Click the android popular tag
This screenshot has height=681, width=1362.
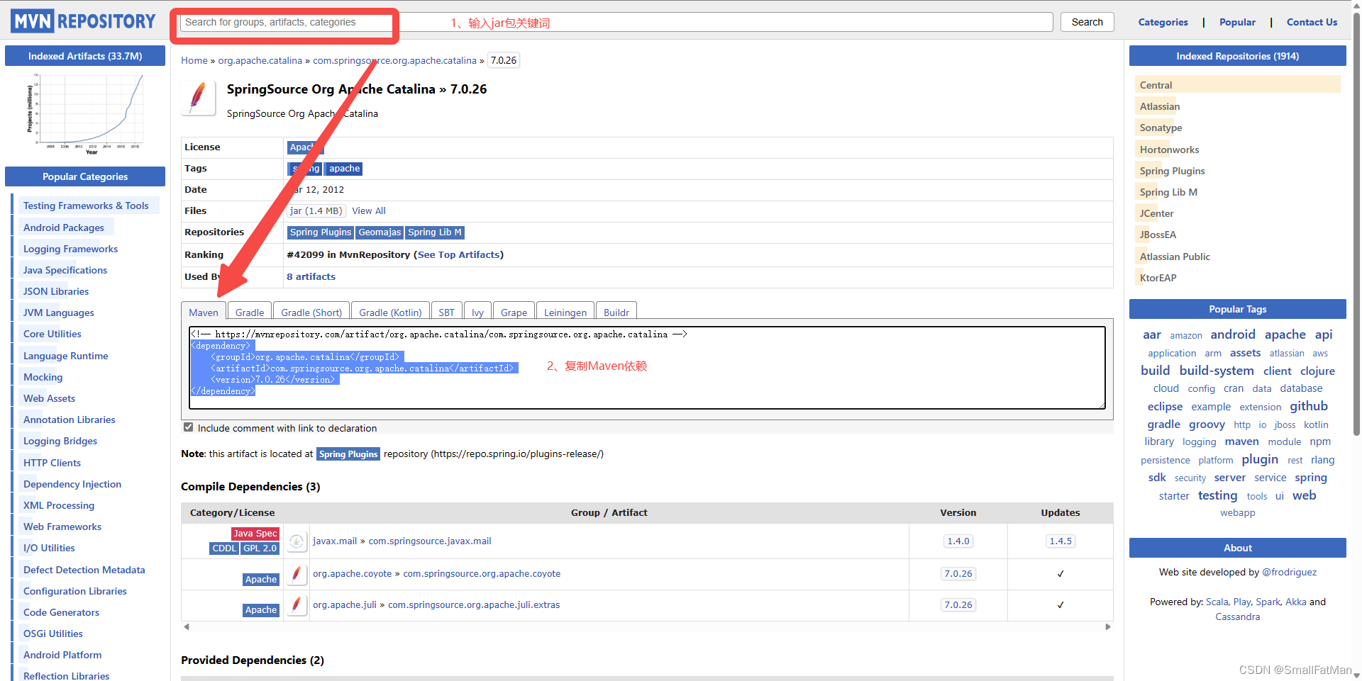point(1232,334)
